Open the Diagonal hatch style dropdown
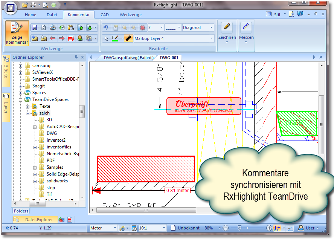 point(211,28)
